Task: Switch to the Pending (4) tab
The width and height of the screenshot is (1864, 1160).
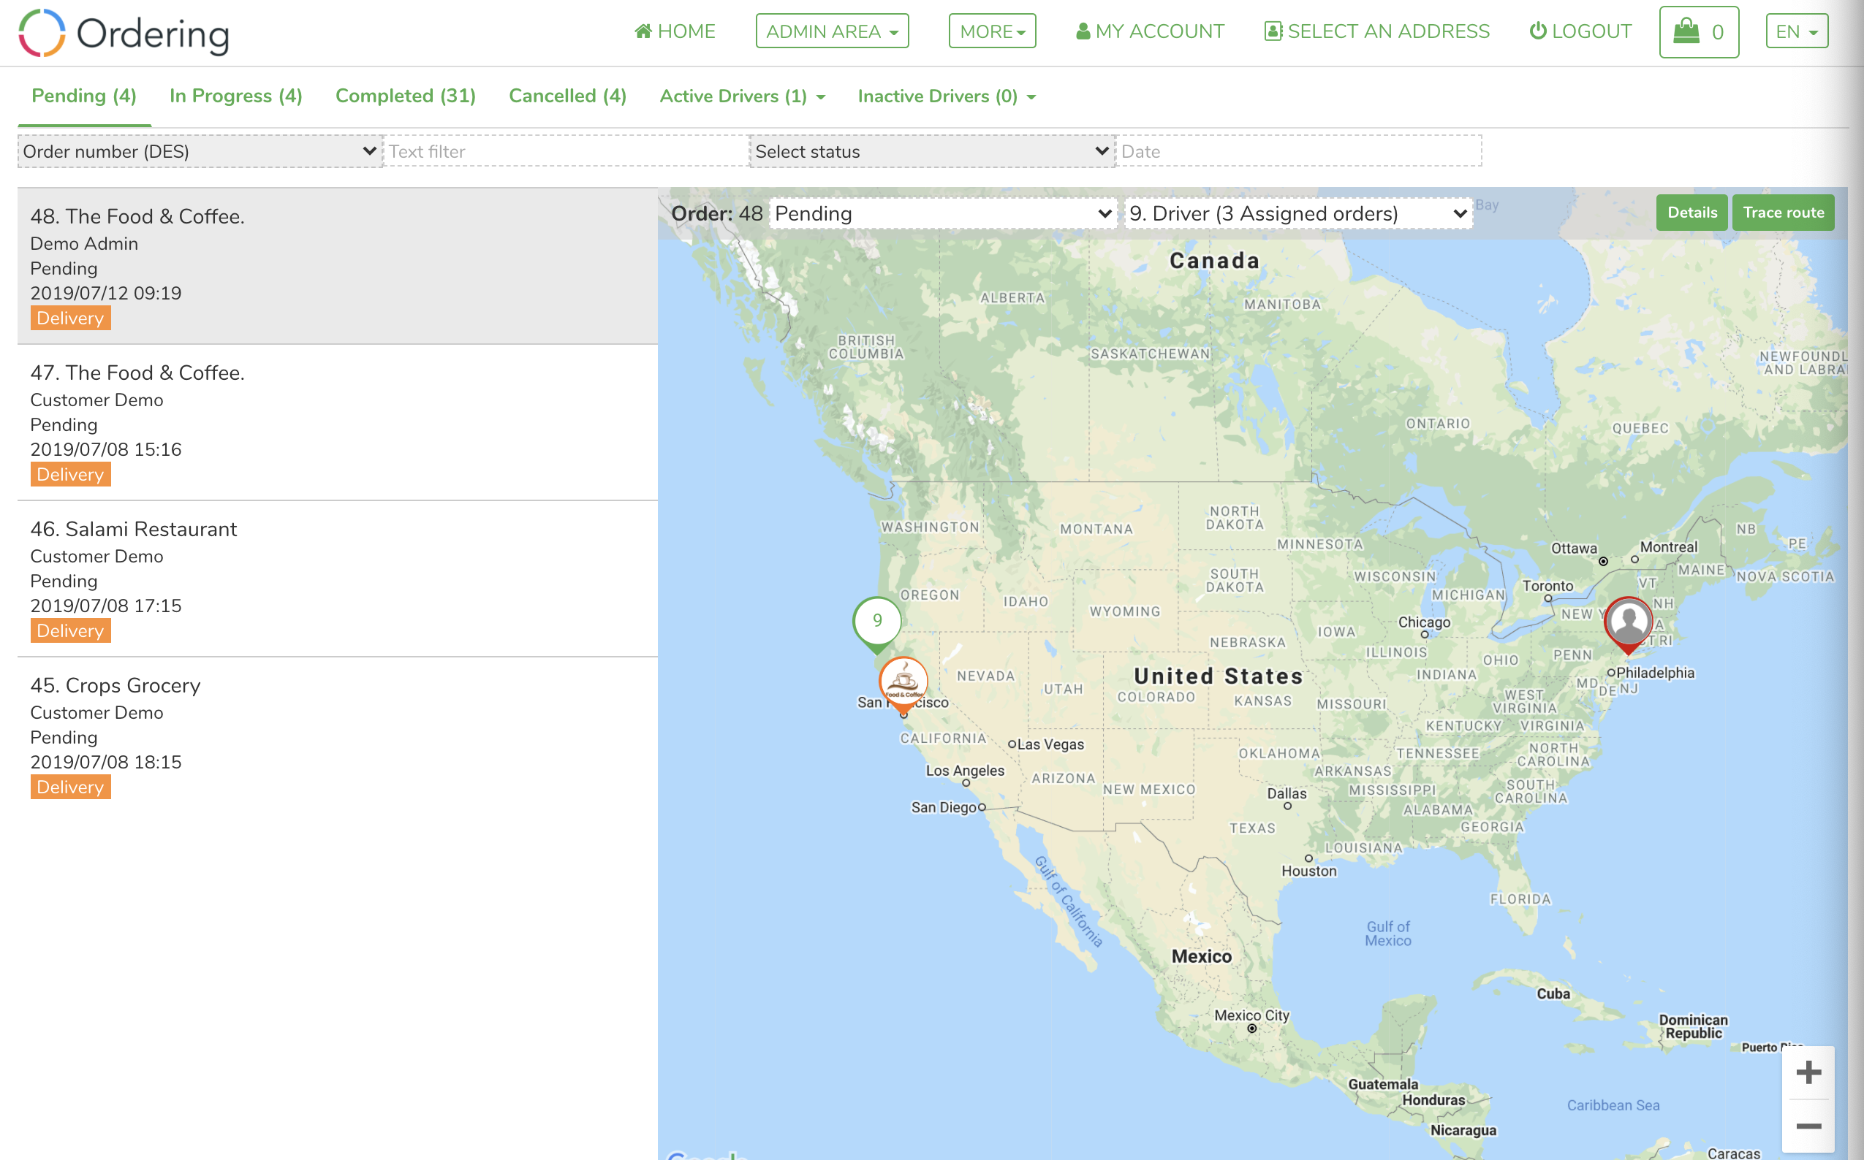Action: (83, 96)
